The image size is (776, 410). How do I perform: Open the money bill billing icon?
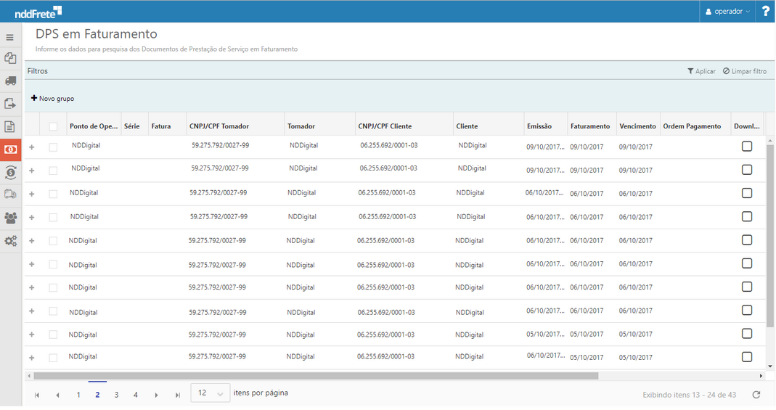click(10, 149)
